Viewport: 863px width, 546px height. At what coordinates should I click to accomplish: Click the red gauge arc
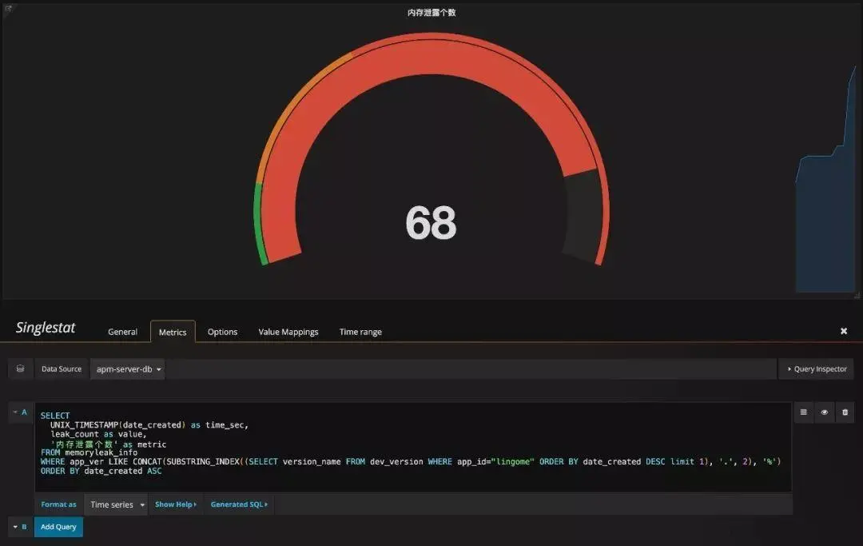pyautogui.click(x=431, y=58)
